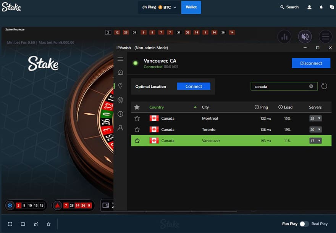Image resolution: width=336 pixels, height=233 pixels.
Task: Open IPVanish settings gear
Action: click(x=120, y=100)
